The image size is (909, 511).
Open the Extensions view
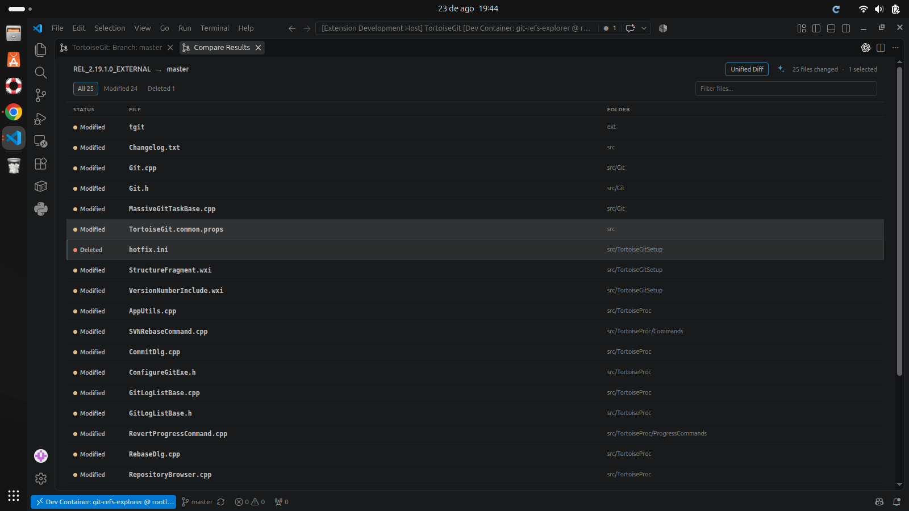(x=40, y=164)
